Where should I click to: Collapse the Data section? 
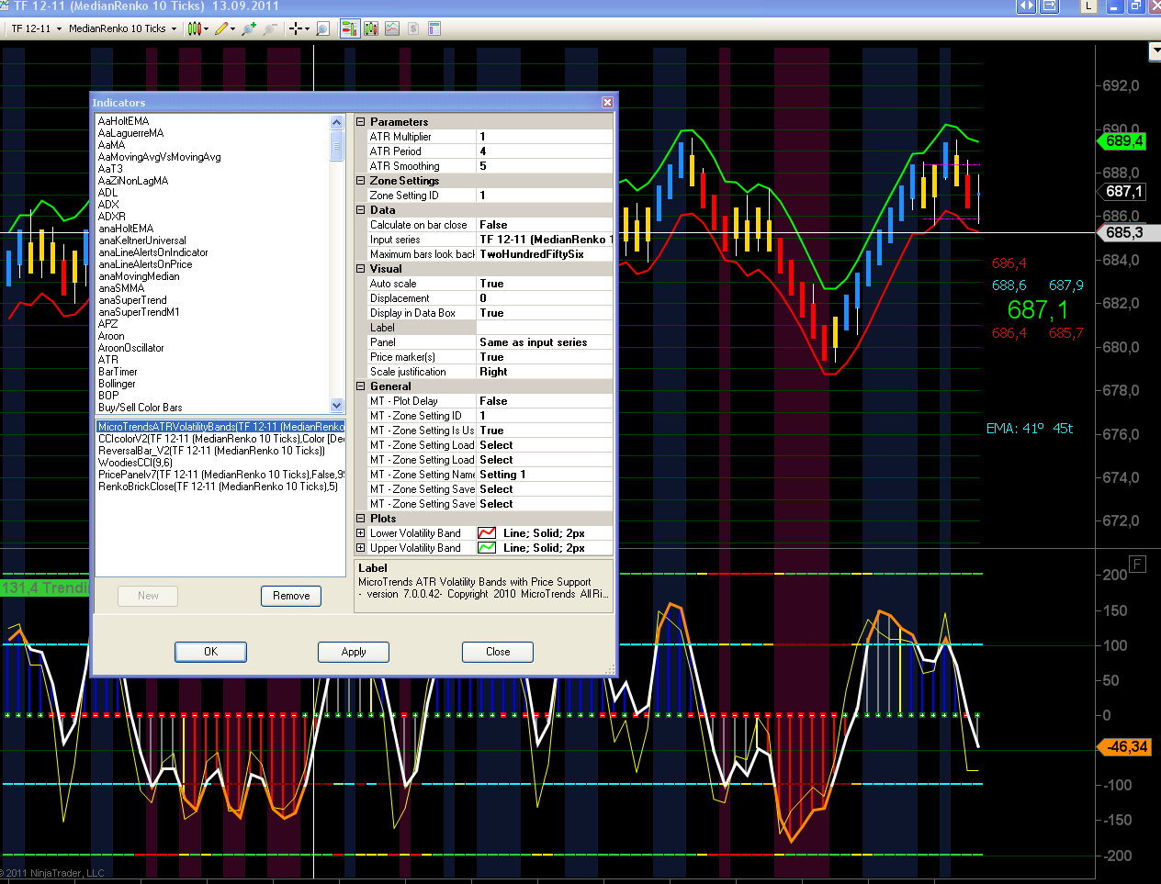pyautogui.click(x=361, y=209)
